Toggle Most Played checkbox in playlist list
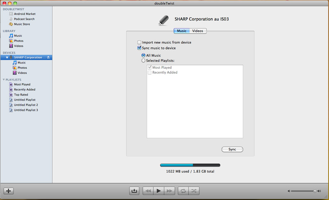The width and height of the screenshot is (329, 200). pos(150,68)
